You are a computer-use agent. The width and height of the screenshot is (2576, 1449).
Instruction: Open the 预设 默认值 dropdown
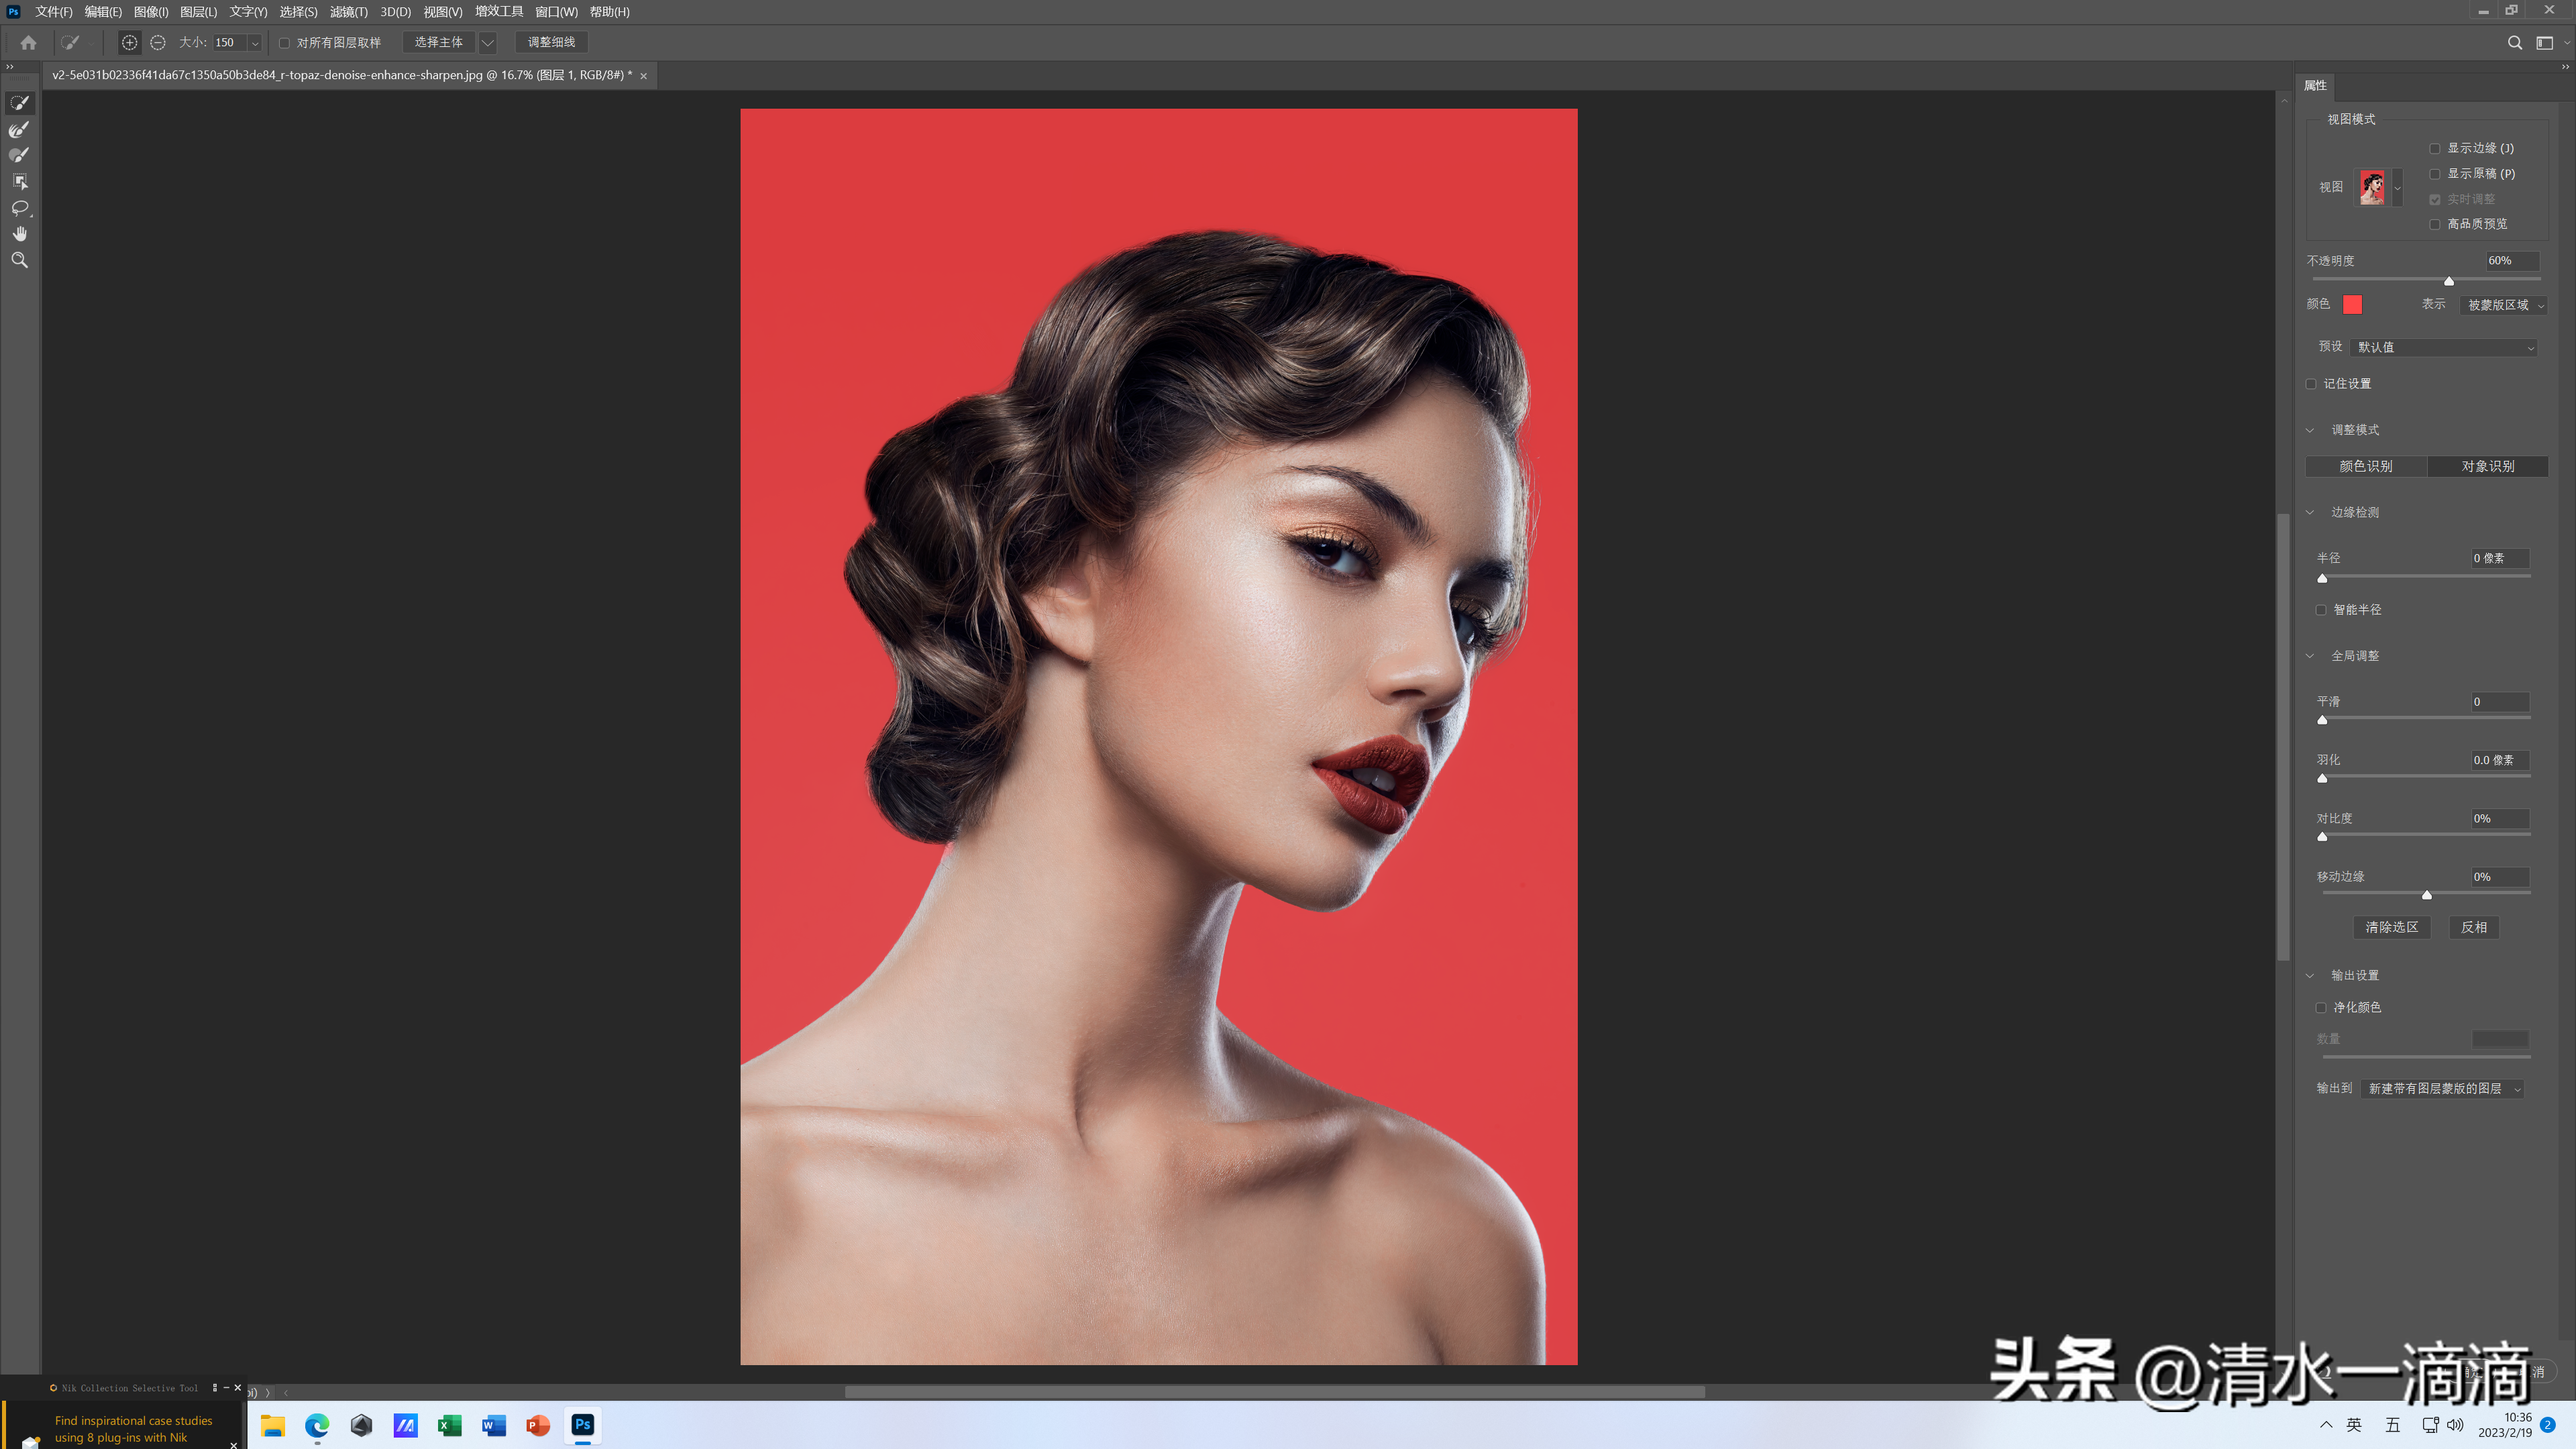click(x=2444, y=347)
